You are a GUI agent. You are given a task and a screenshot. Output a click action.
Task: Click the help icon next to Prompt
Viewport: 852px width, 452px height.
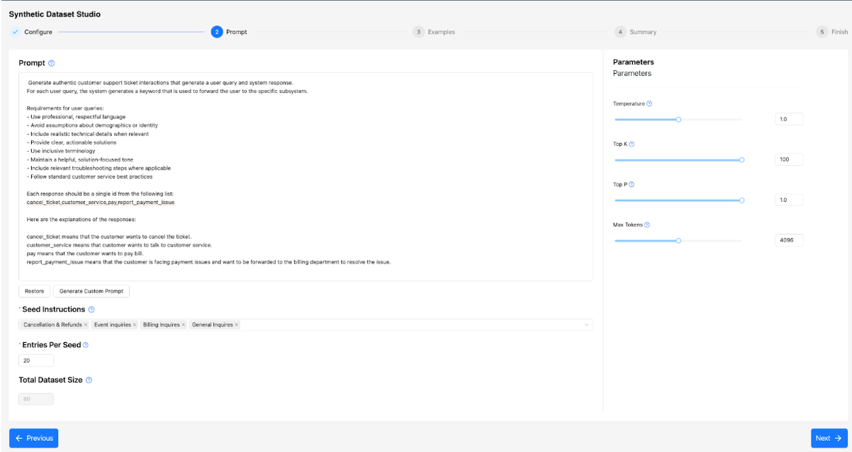[52, 64]
